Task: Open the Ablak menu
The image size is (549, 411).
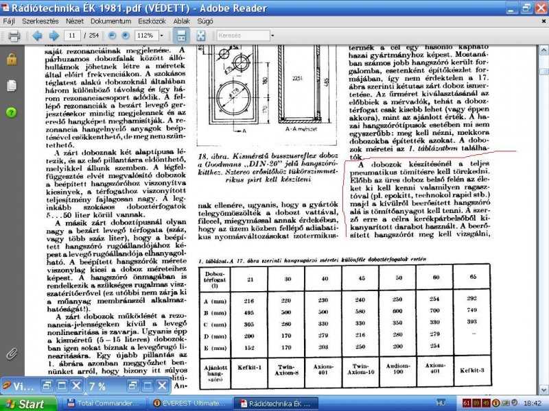Action: 181,21
